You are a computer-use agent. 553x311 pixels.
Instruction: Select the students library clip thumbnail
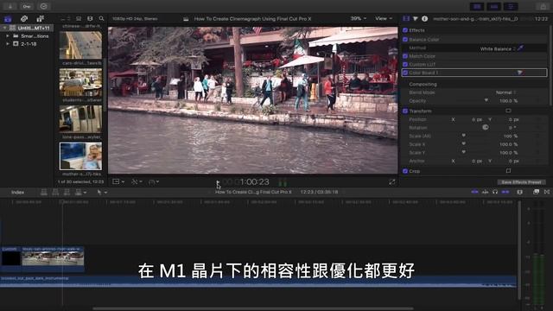tap(80, 82)
